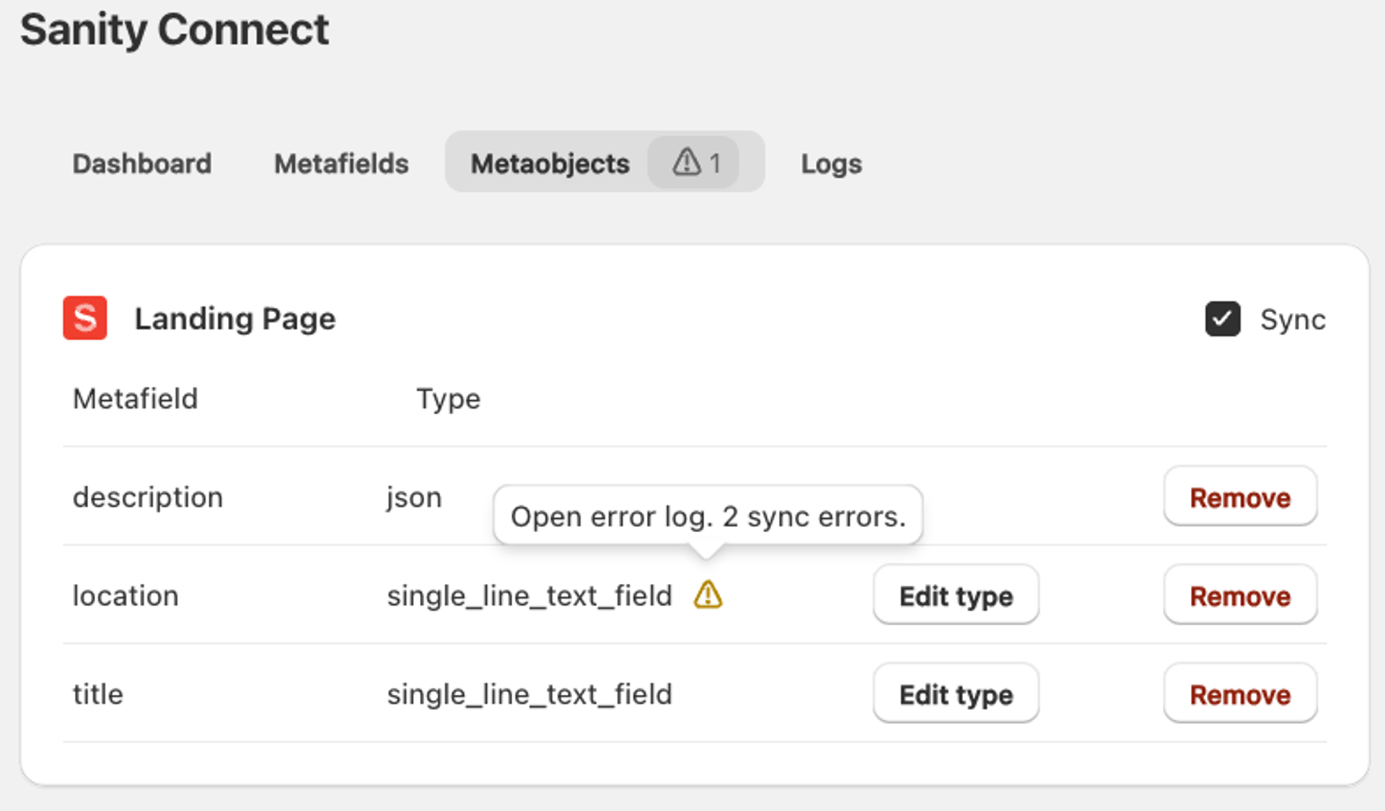
Task: Click the Metaobjects tab warning badge
Action: (693, 163)
